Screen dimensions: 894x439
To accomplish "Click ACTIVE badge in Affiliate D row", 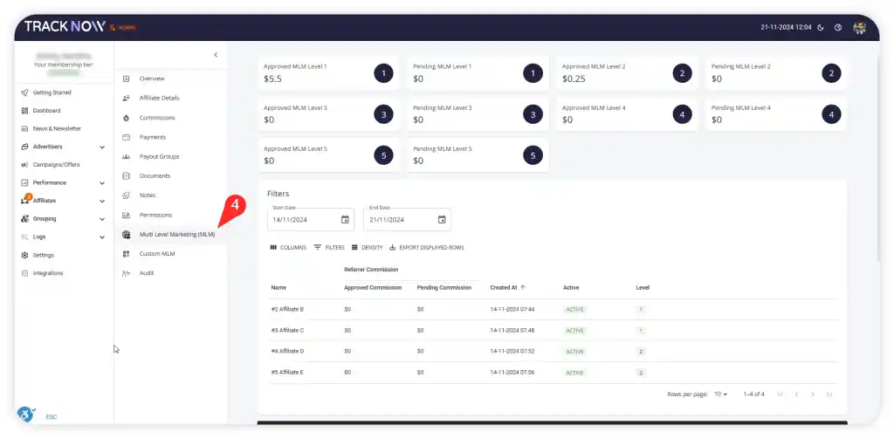I will (x=574, y=352).
